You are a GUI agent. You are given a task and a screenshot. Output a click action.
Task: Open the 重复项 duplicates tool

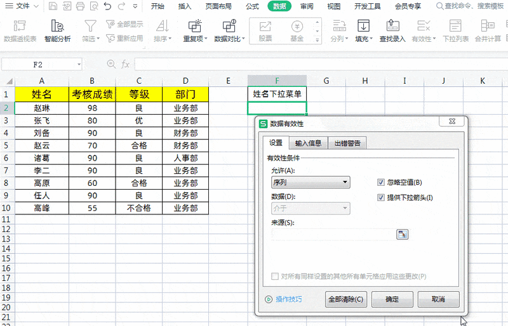click(x=196, y=27)
